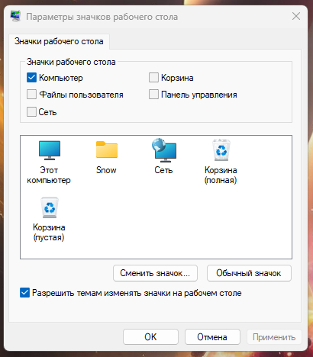Toggle Разрешить темам изменять значки checkbox

(x=24, y=293)
